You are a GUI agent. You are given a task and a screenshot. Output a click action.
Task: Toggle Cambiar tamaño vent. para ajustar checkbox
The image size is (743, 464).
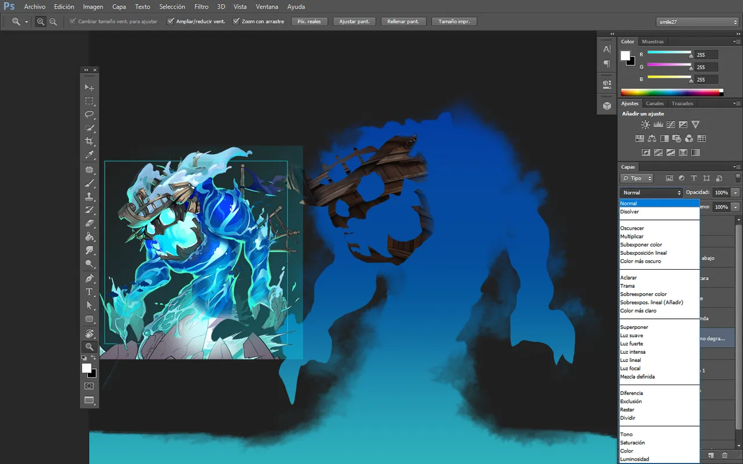[73, 21]
